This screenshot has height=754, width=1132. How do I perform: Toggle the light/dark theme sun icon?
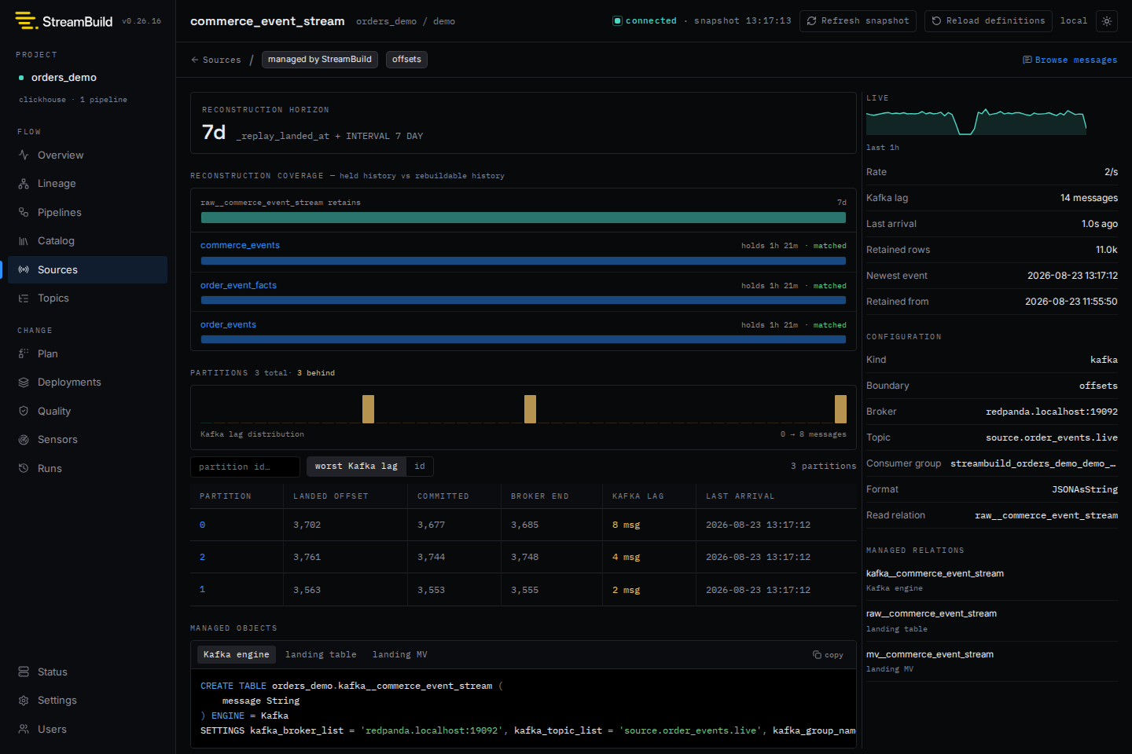(x=1107, y=21)
